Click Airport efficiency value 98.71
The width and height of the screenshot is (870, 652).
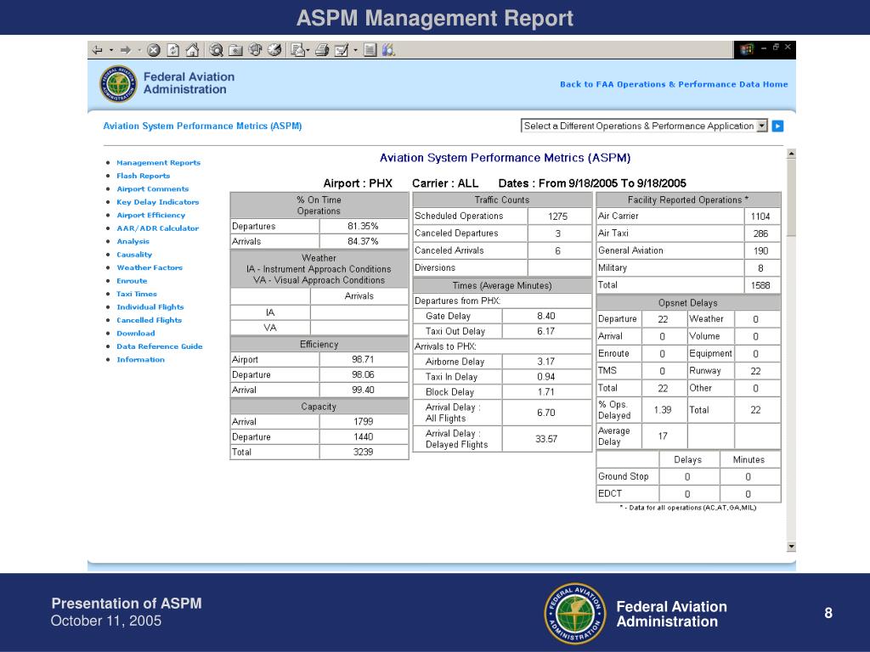(363, 359)
